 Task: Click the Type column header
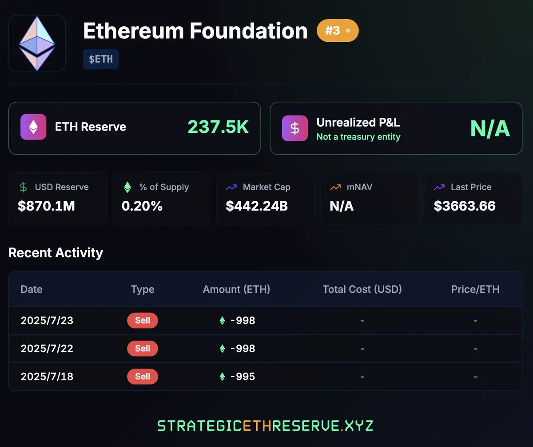tap(143, 289)
